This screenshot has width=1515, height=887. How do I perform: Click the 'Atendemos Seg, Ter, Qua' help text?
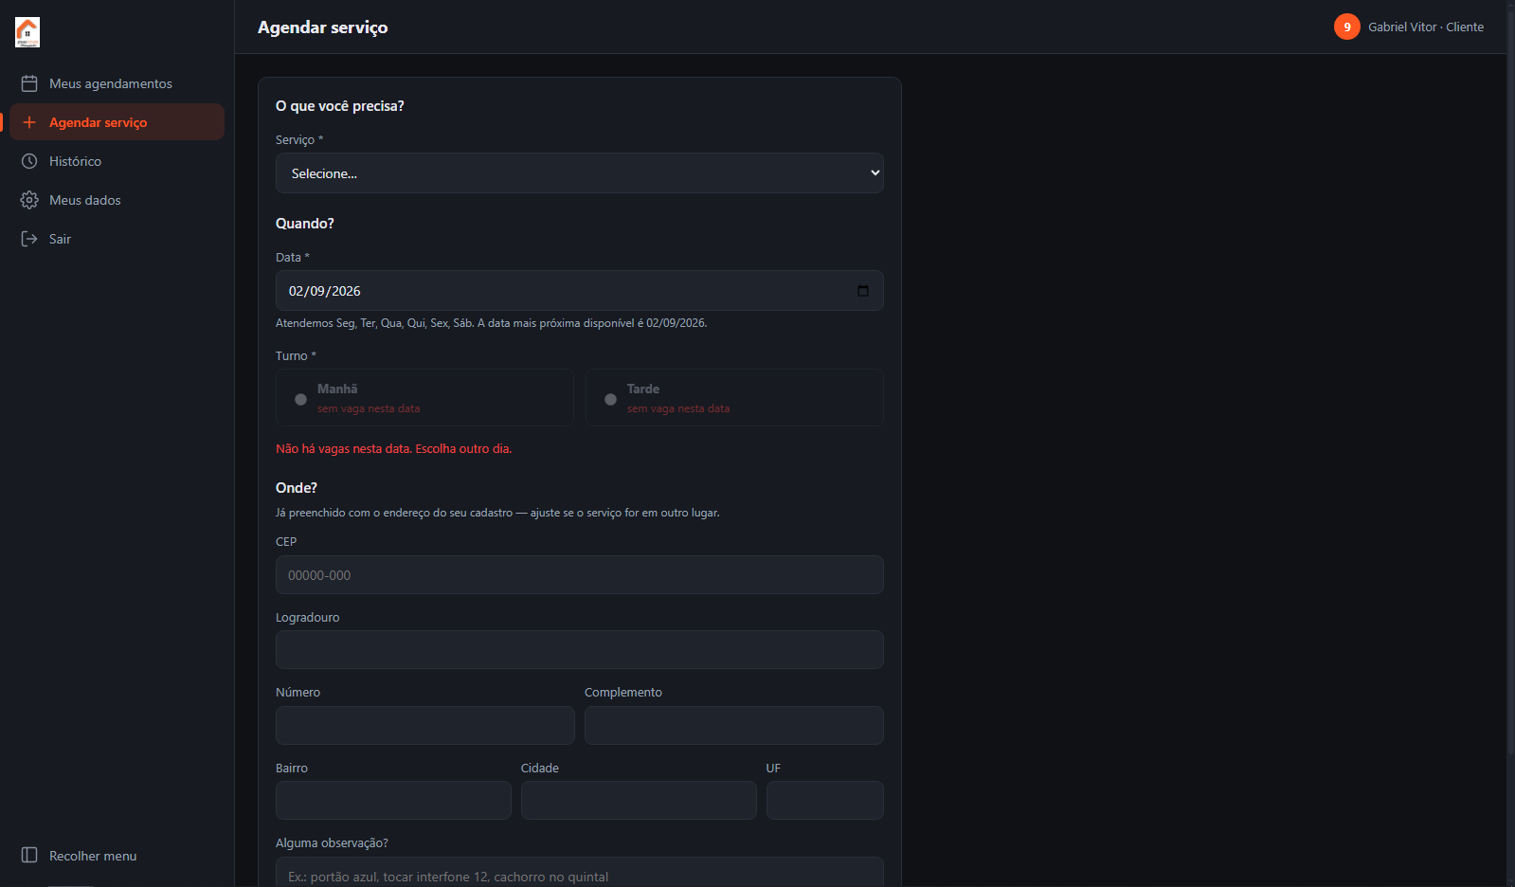tap(491, 323)
